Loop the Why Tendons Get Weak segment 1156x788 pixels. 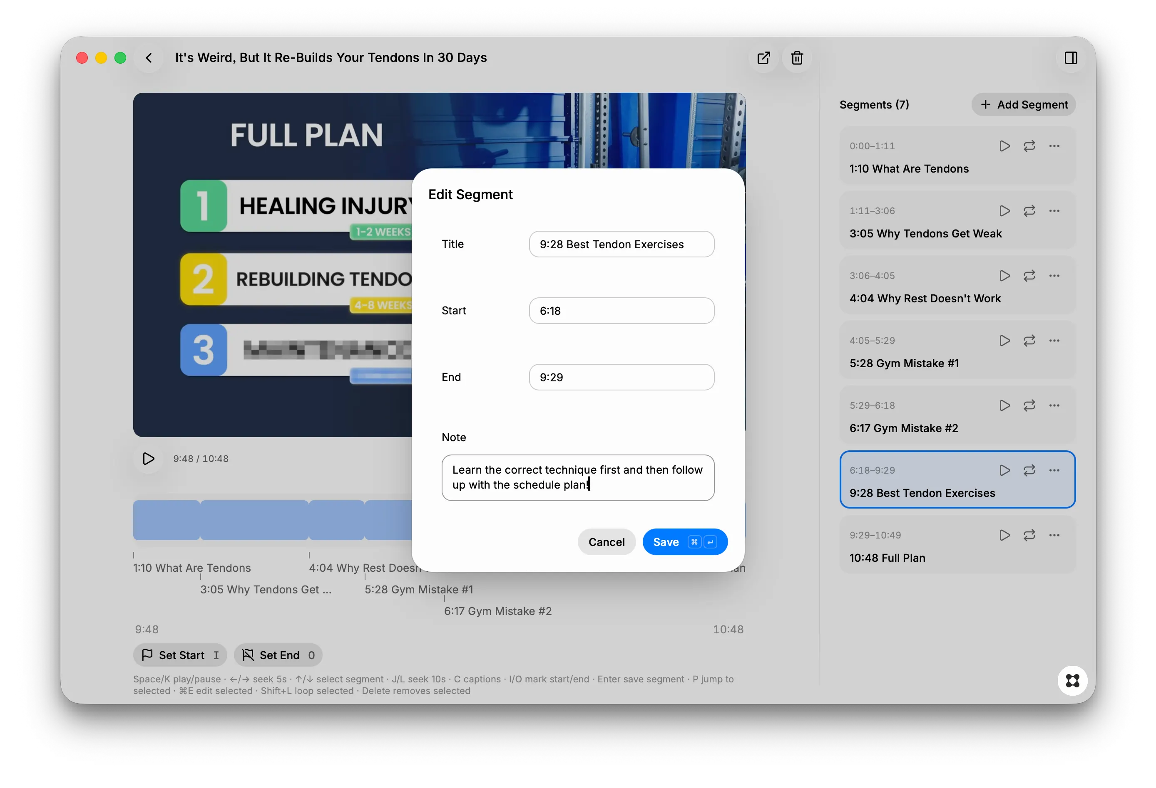click(1029, 211)
